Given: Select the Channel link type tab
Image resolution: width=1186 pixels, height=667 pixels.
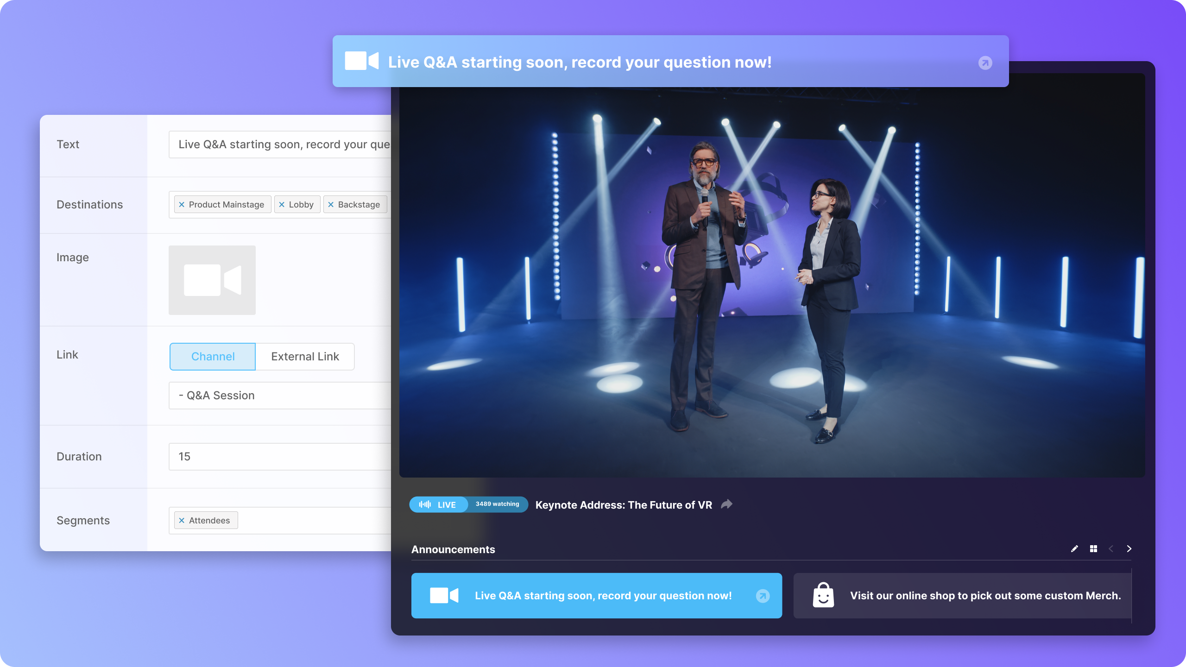Looking at the screenshot, I should click(x=213, y=357).
